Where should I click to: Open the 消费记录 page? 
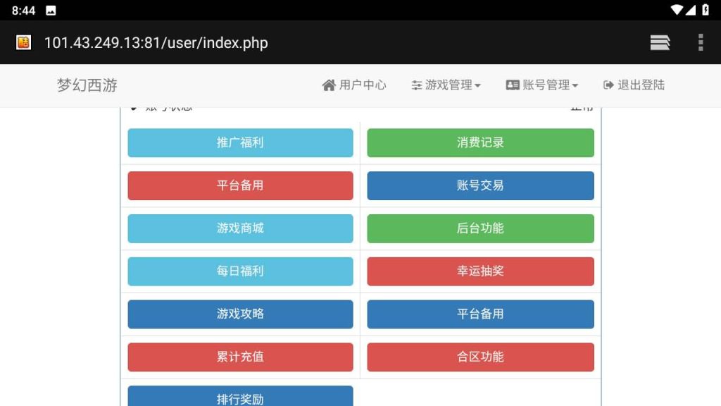click(x=479, y=142)
